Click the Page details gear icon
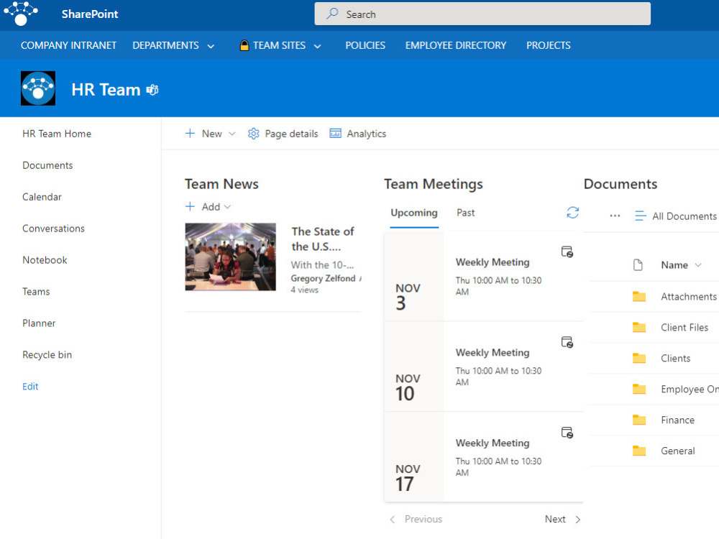Screen dimensions: 719x539 click(x=254, y=134)
